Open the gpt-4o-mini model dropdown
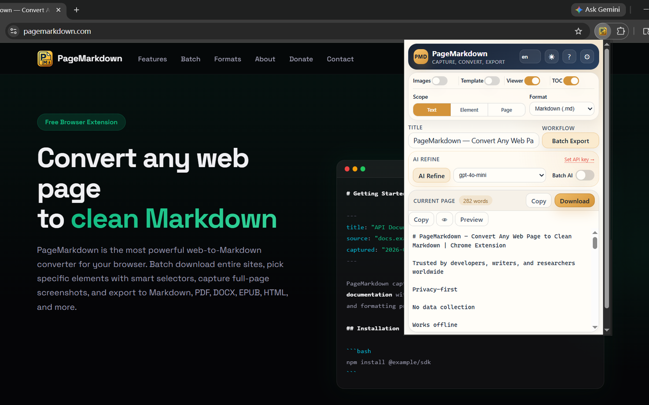The image size is (649, 405). pos(499,175)
